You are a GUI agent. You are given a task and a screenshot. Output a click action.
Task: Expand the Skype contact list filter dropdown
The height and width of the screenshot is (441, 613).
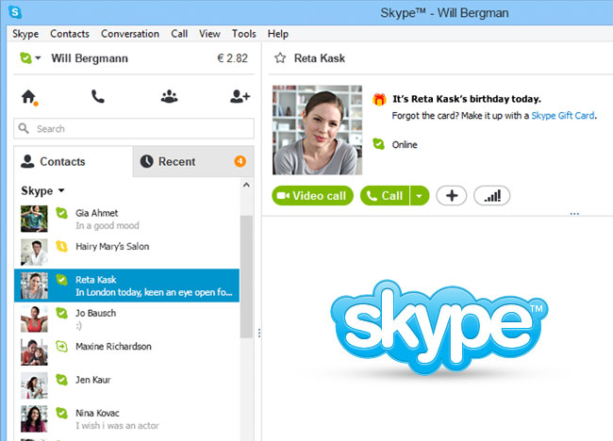61,190
